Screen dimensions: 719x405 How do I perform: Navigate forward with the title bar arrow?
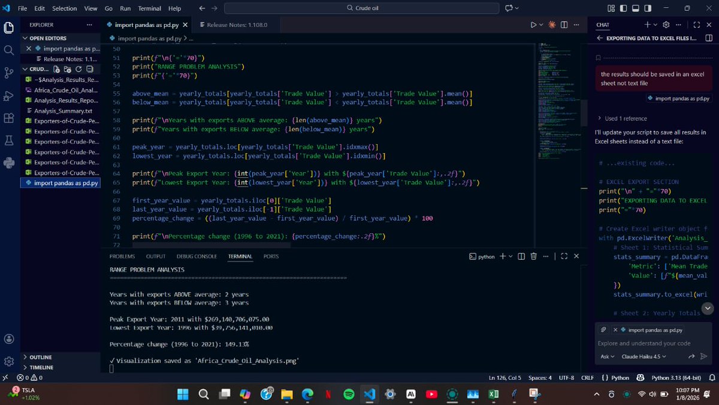click(215, 8)
